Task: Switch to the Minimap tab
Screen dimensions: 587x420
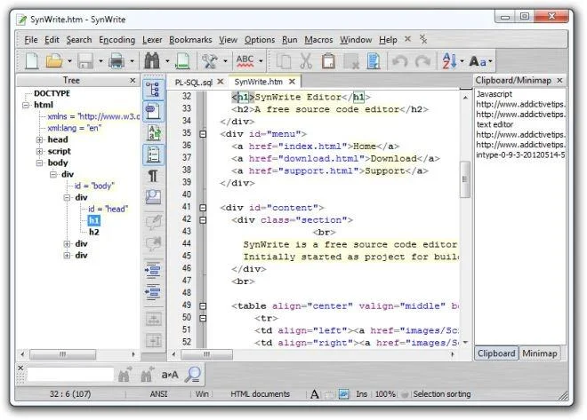Action: [x=540, y=353]
